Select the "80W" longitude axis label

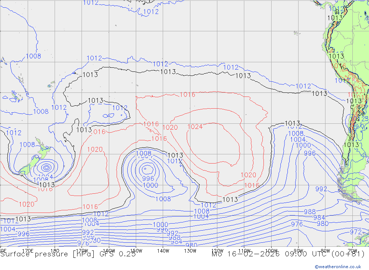point(325,251)
